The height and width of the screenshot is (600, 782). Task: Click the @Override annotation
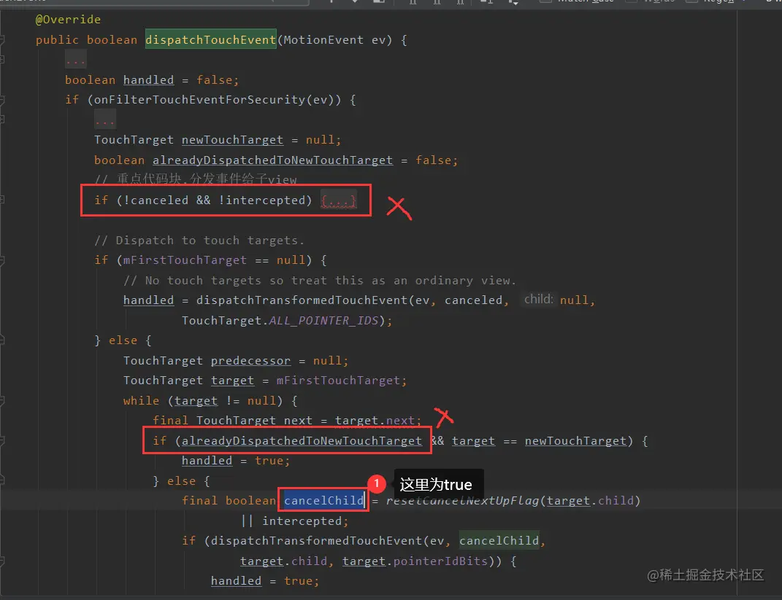pos(68,20)
